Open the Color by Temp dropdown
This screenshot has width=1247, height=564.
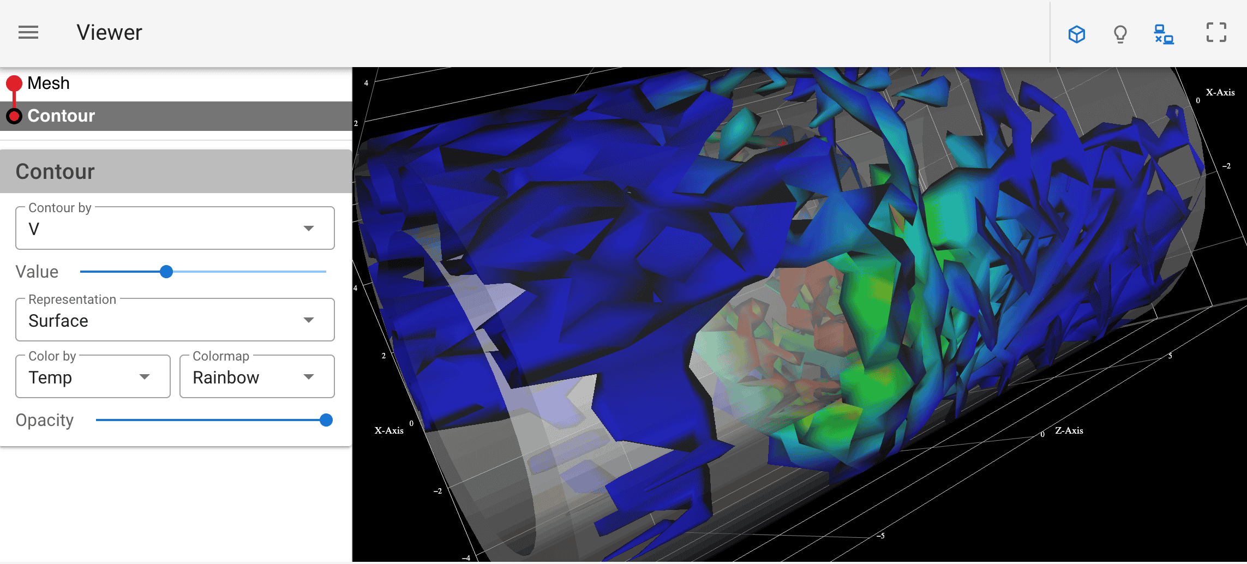93,377
